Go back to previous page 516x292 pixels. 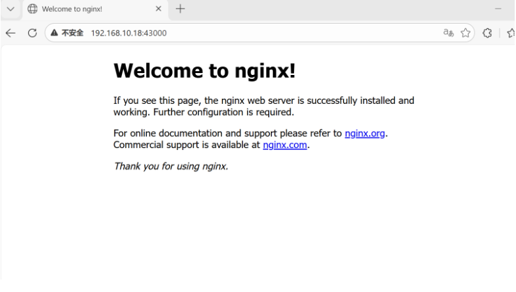click(x=11, y=33)
